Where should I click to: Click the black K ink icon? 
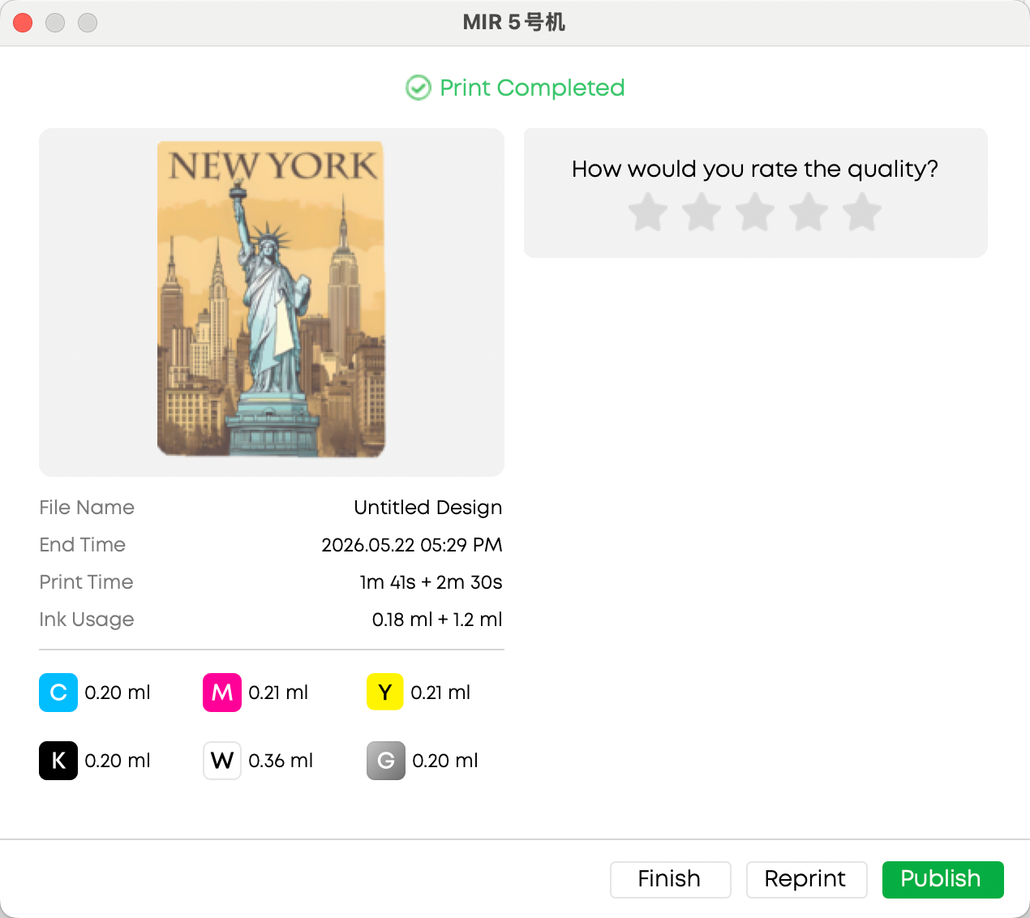(58, 761)
